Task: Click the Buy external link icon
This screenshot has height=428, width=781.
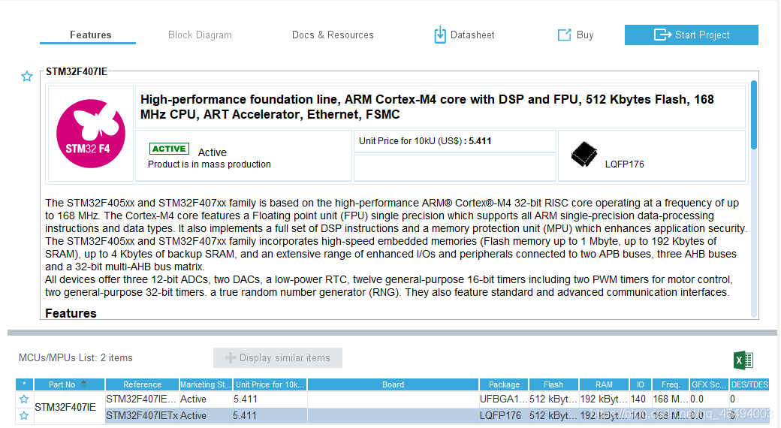Action: pos(564,35)
